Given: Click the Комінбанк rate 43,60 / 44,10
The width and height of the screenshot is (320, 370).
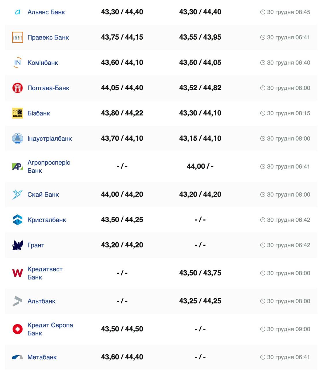Looking at the screenshot, I should 122,63.
